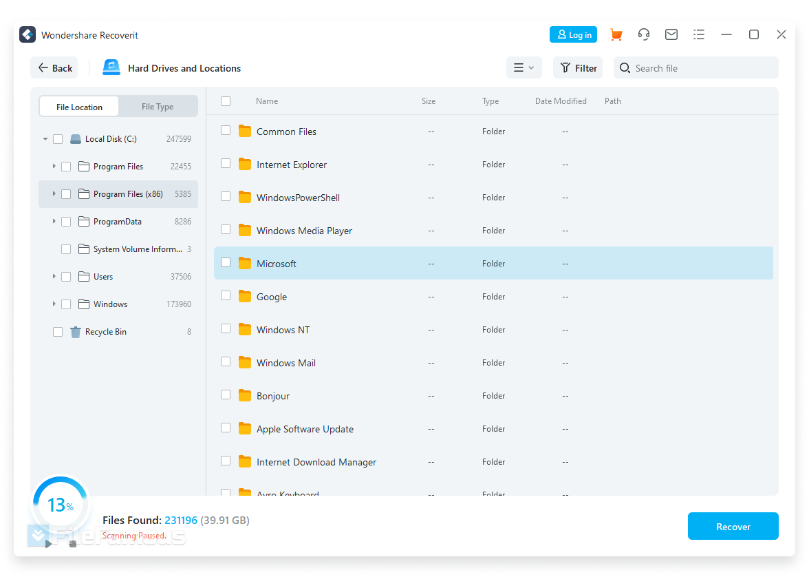
Task: Click the Internet Download Manager folder icon
Action: point(245,462)
